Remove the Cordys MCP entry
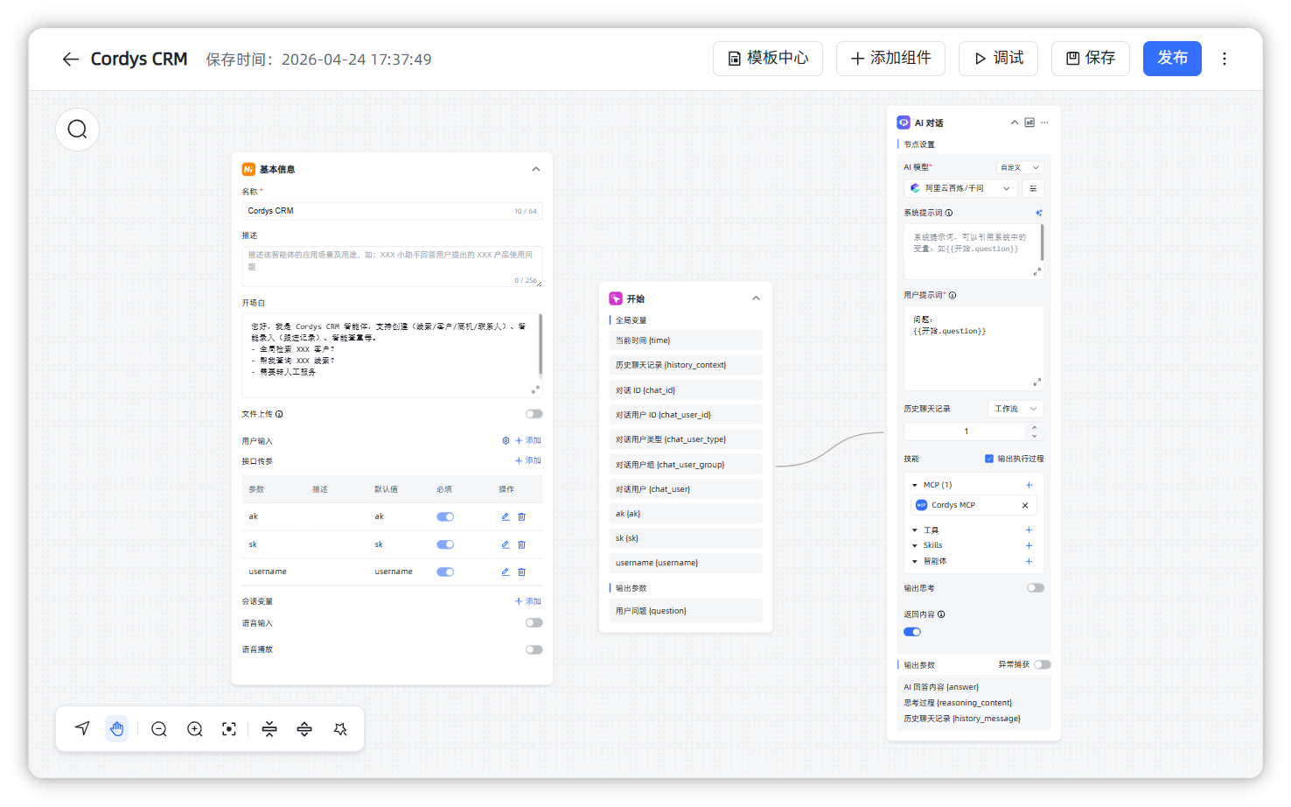The width and height of the screenshot is (1291, 807). [1025, 505]
